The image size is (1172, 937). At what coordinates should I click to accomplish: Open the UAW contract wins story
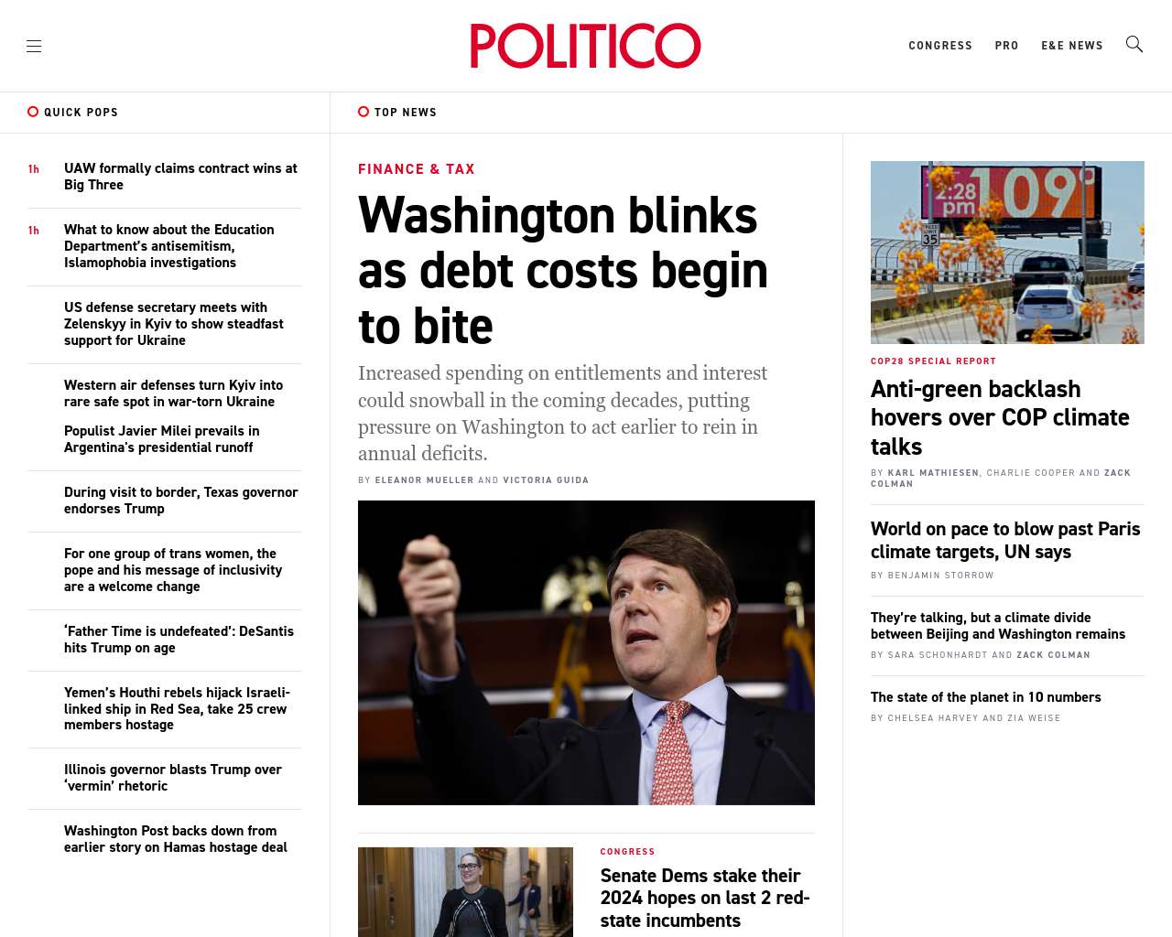point(181,177)
